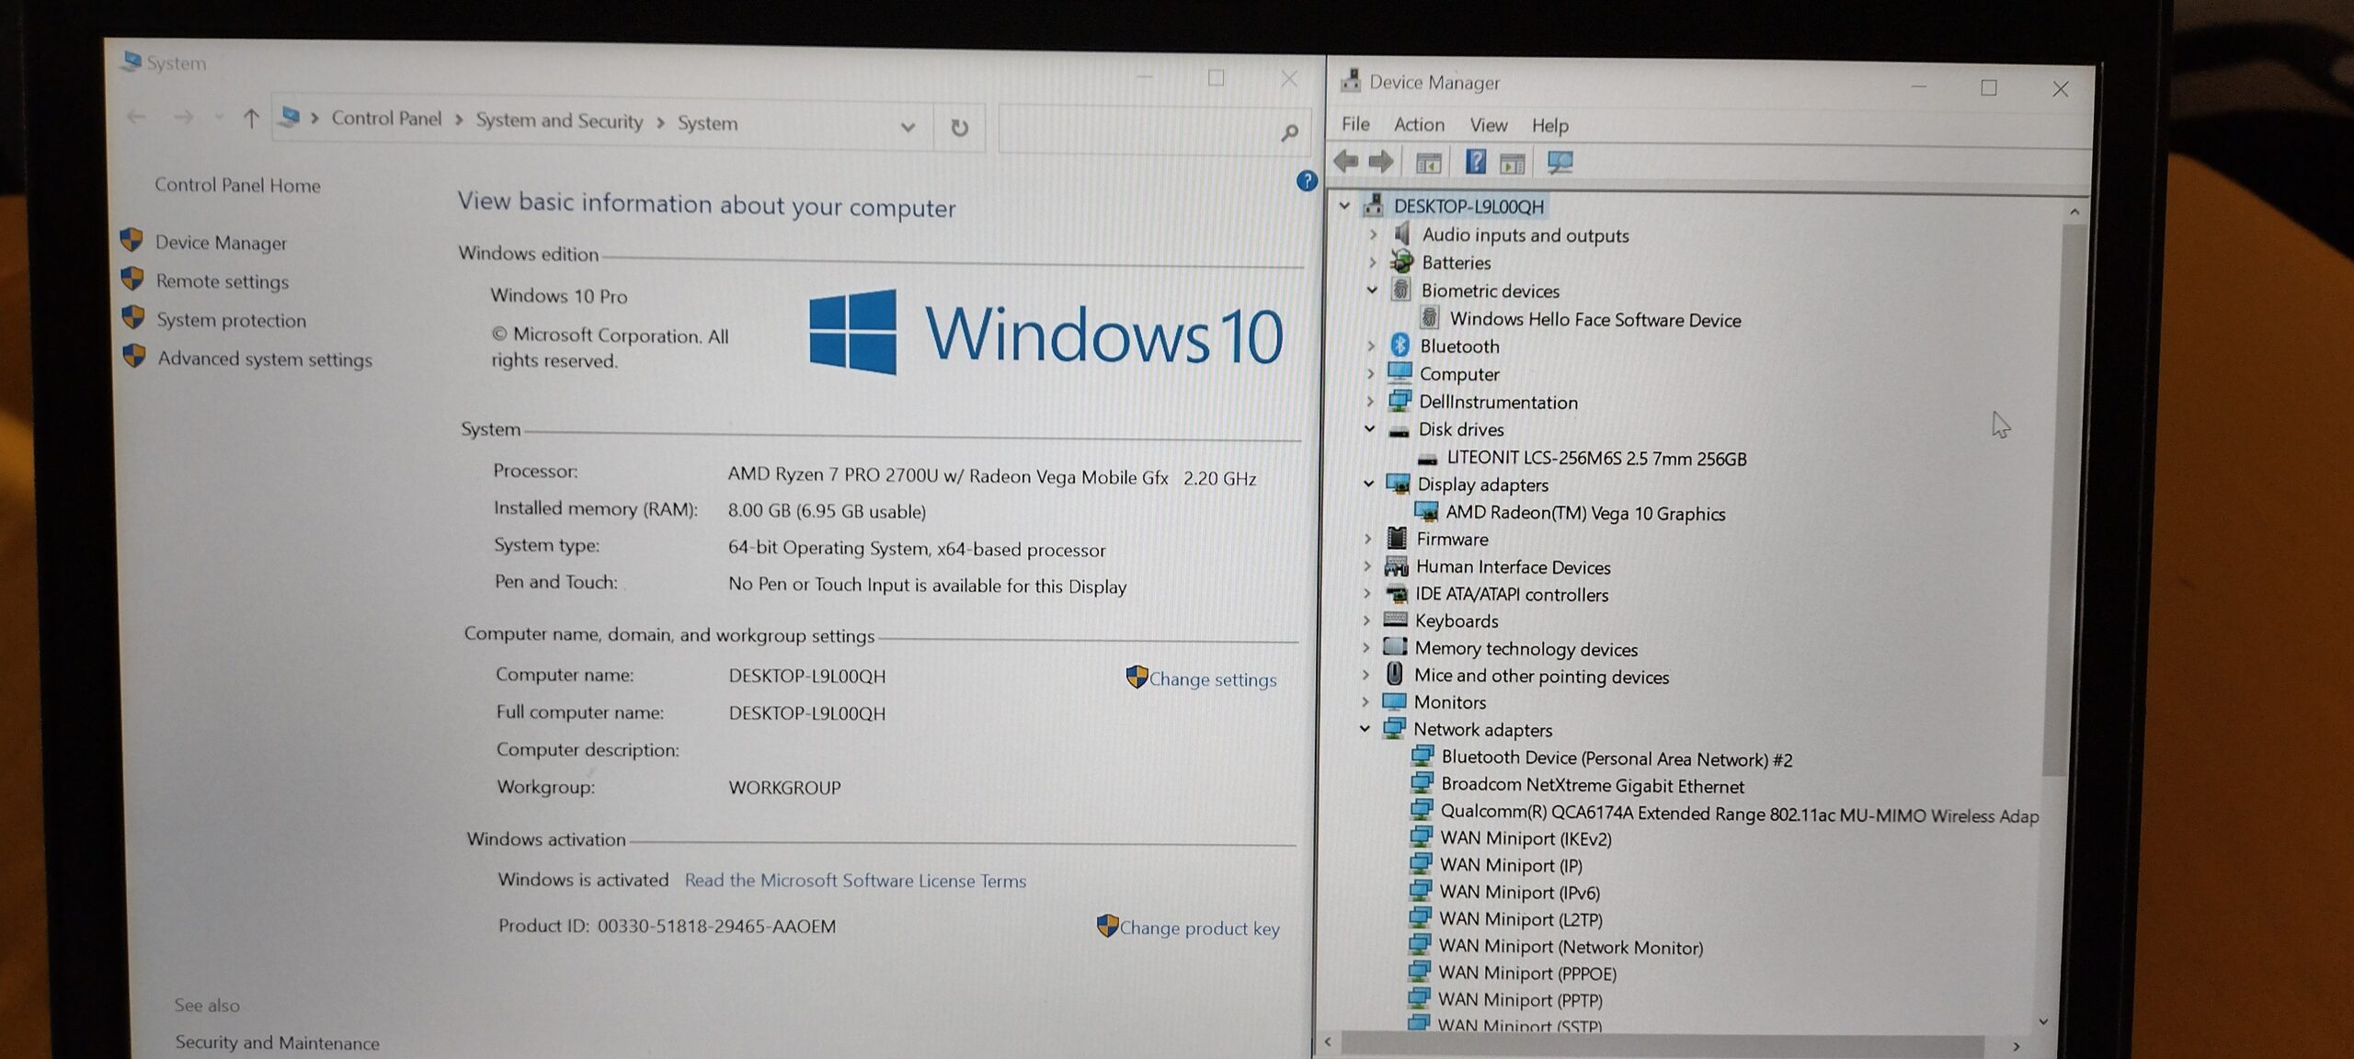Select Mice and other pointing devices icon

1395,674
